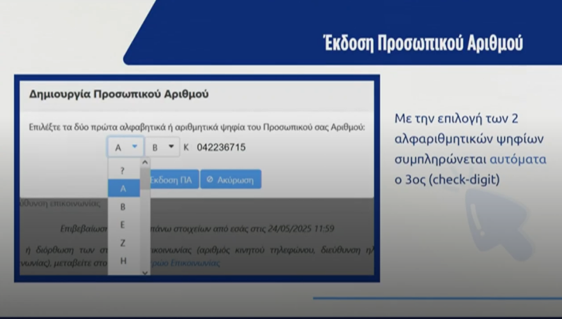Click the slide title Έκδοση Προσωπικού Αριθμού
The image size is (562, 319).
pyautogui.click(x=423, y=43)
